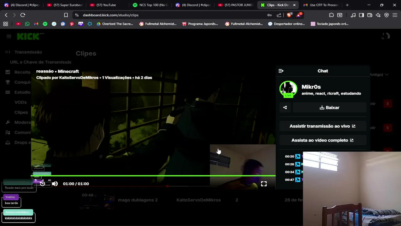The image size is (401, 226).
Task: Click the Mikr0s live avatar
Action: [288, 89]
